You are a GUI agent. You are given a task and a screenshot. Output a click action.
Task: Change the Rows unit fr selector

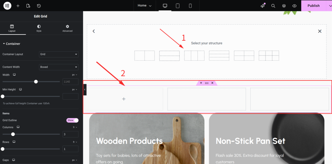pos(75,142)
